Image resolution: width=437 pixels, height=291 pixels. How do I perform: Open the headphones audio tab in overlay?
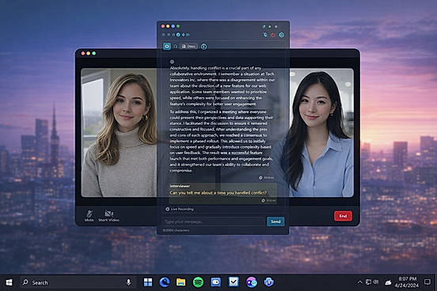tap(176, 47)
